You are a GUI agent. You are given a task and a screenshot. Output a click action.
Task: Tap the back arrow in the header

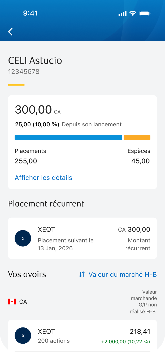[10, 32]
